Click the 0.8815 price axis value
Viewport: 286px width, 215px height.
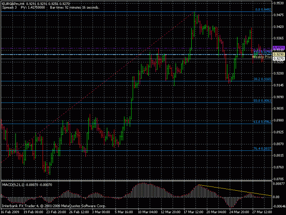click(x=279, y=155)
